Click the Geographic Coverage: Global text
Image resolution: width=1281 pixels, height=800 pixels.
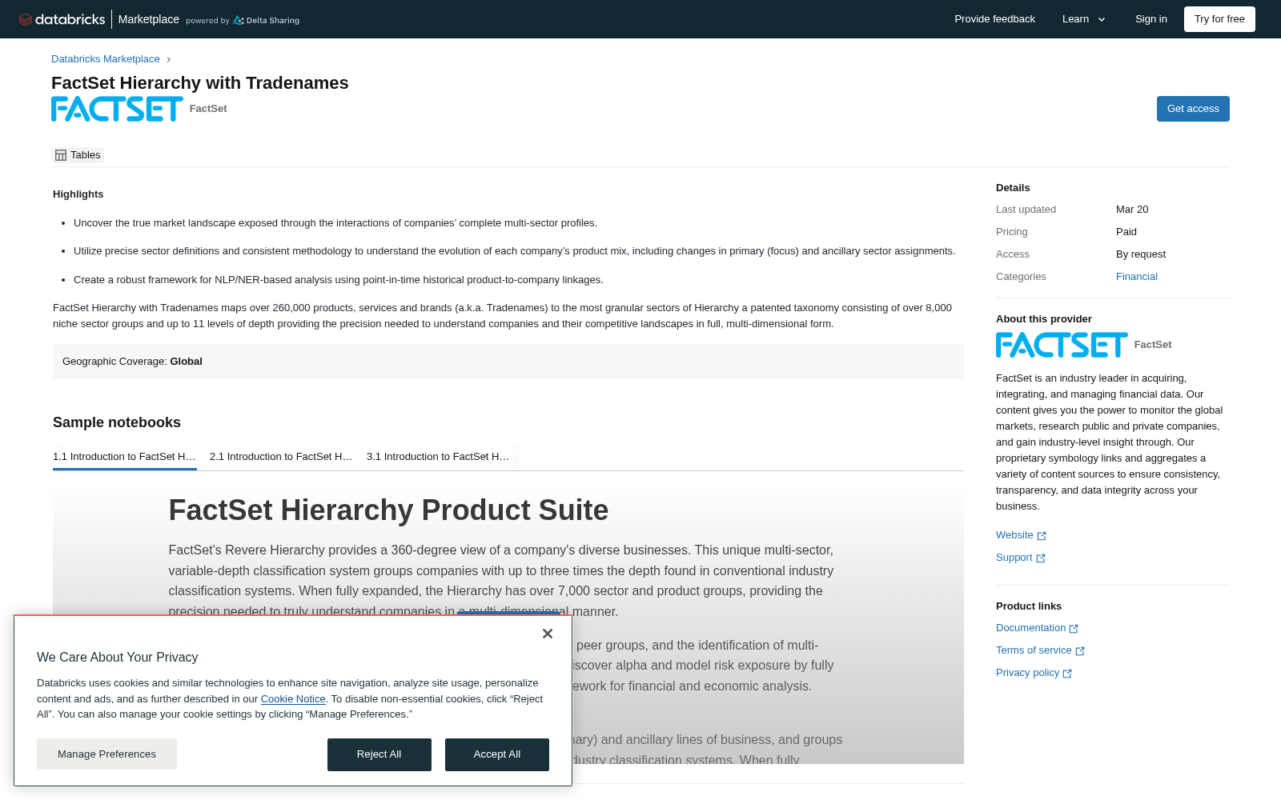132,362
